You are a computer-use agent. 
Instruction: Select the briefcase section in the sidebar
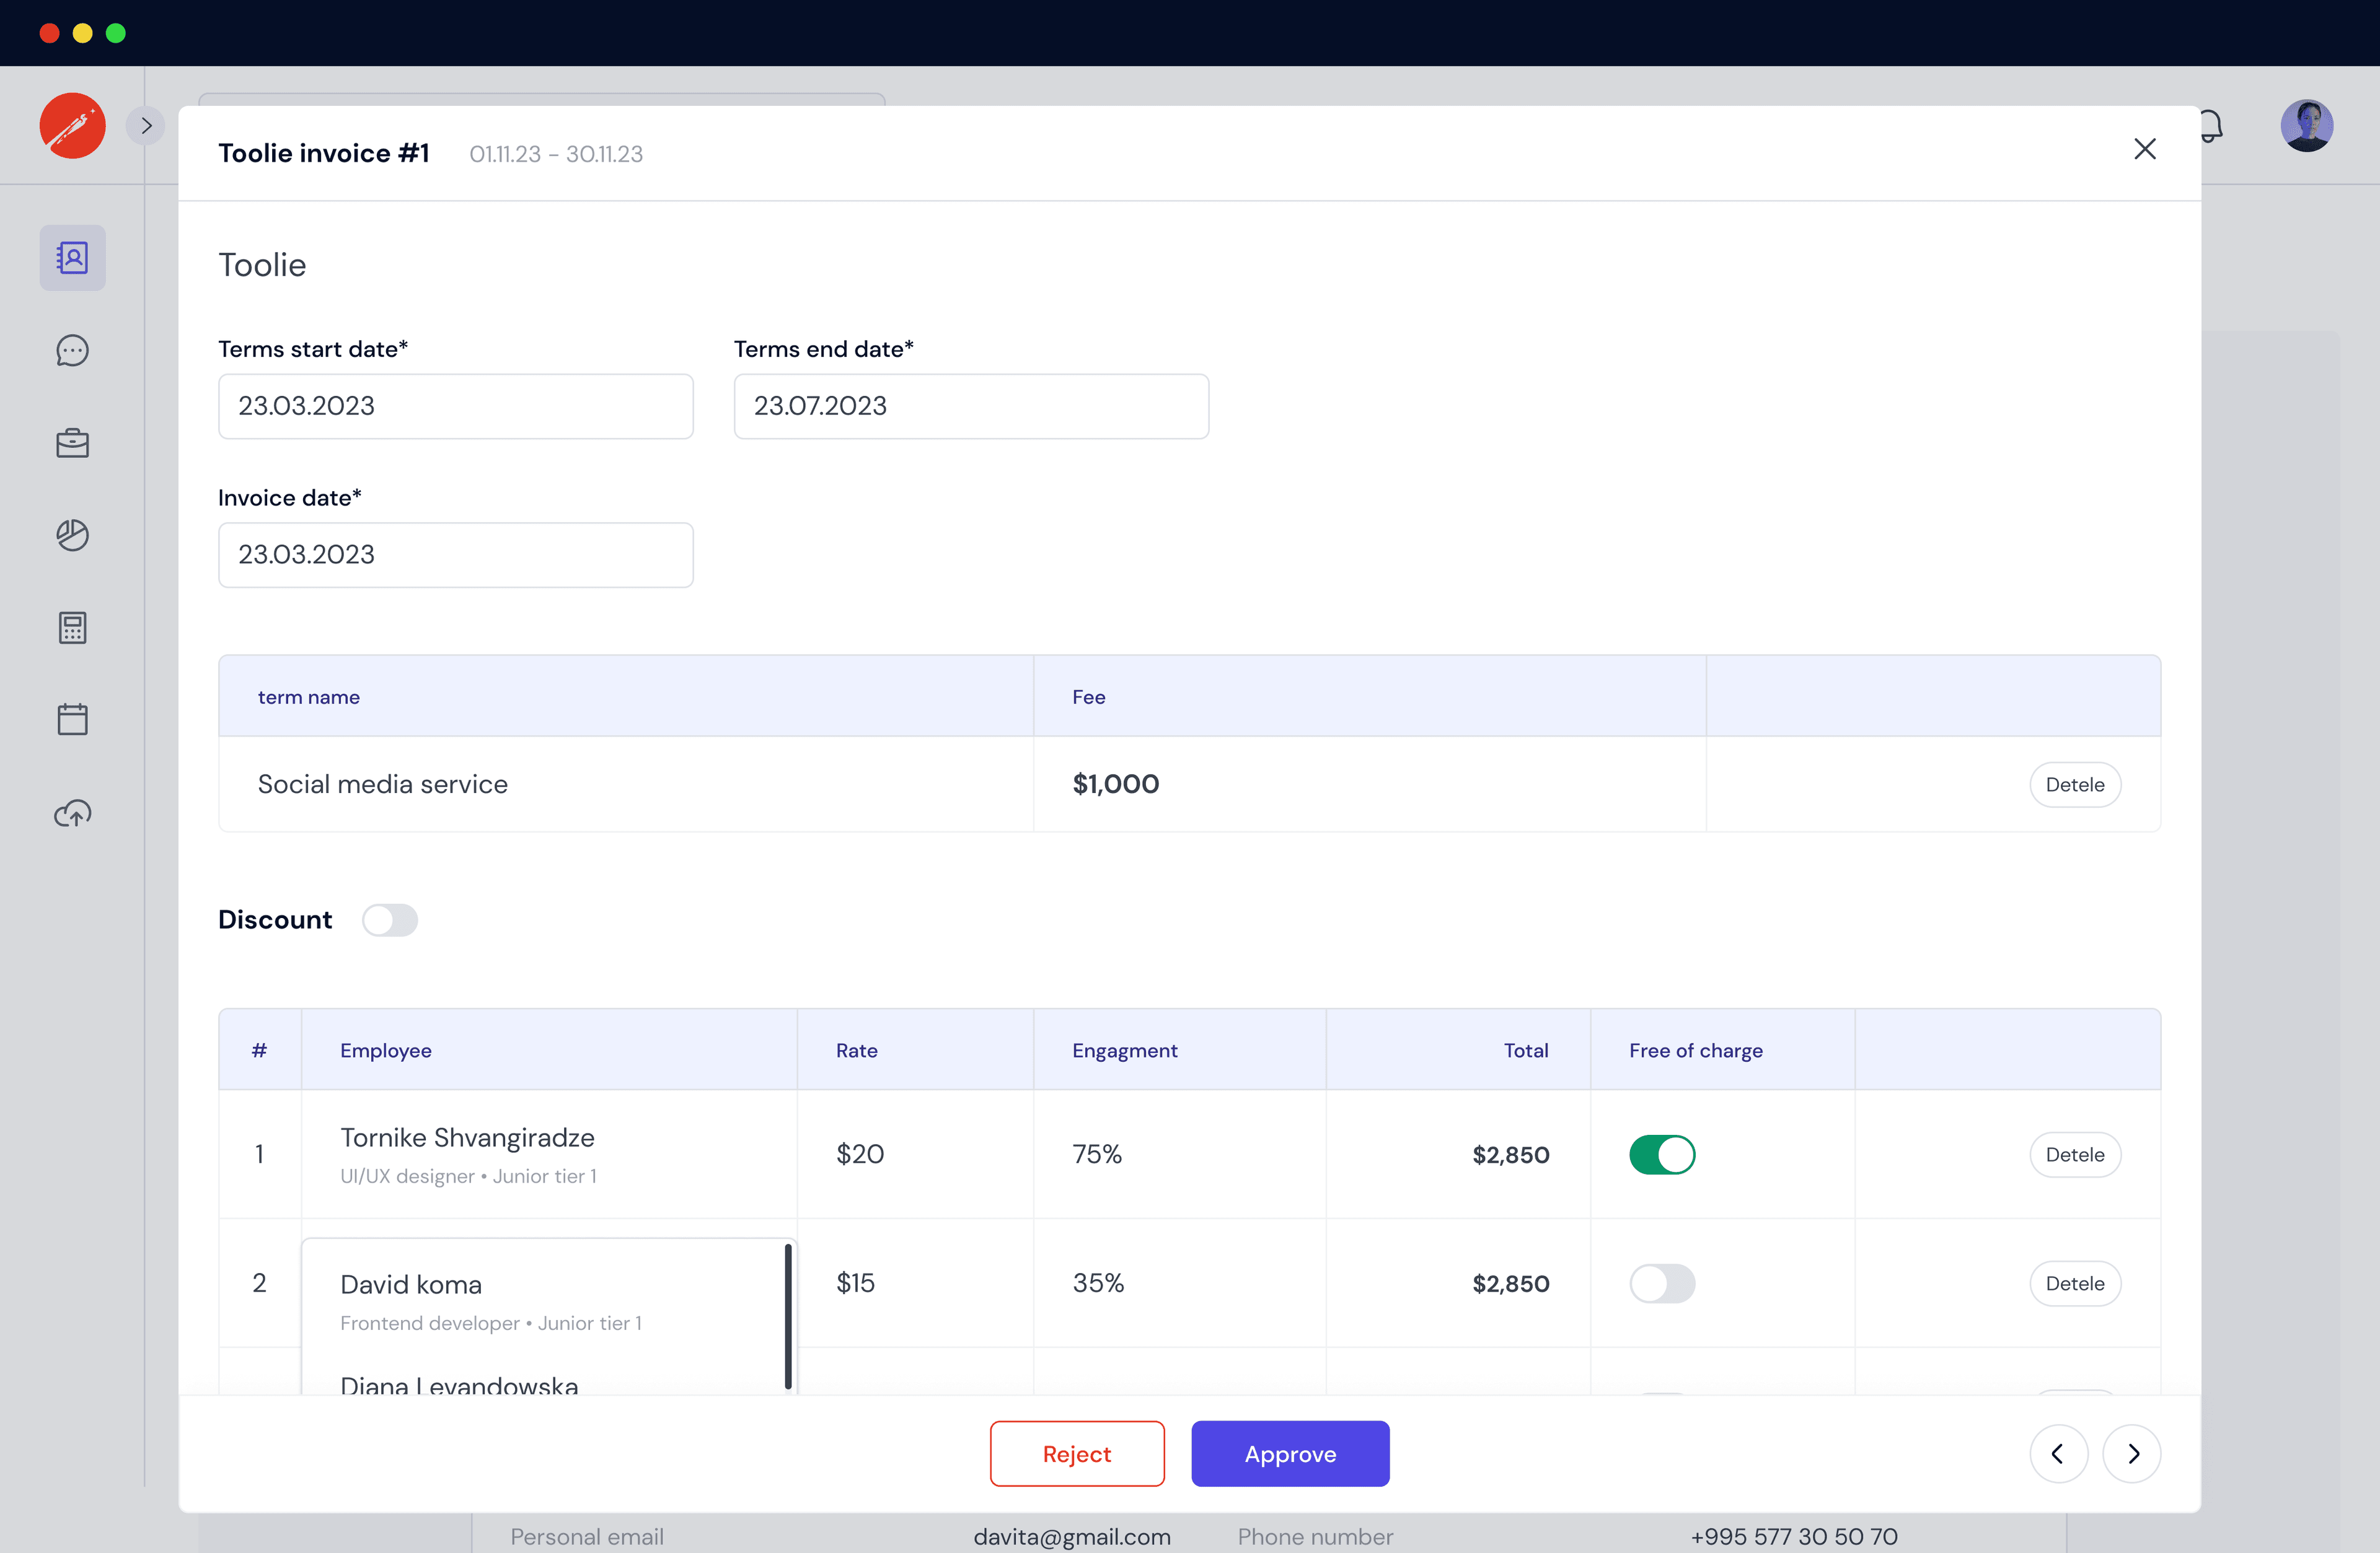point(72,443)
